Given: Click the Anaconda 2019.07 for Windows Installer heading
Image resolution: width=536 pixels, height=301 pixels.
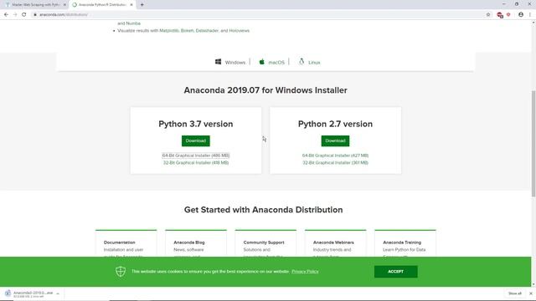Looking at the screenshot, I should point(265,90).
